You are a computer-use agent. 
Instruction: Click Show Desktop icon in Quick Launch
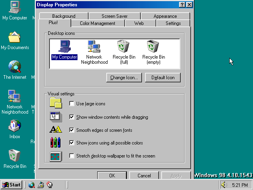pos(41,185)
